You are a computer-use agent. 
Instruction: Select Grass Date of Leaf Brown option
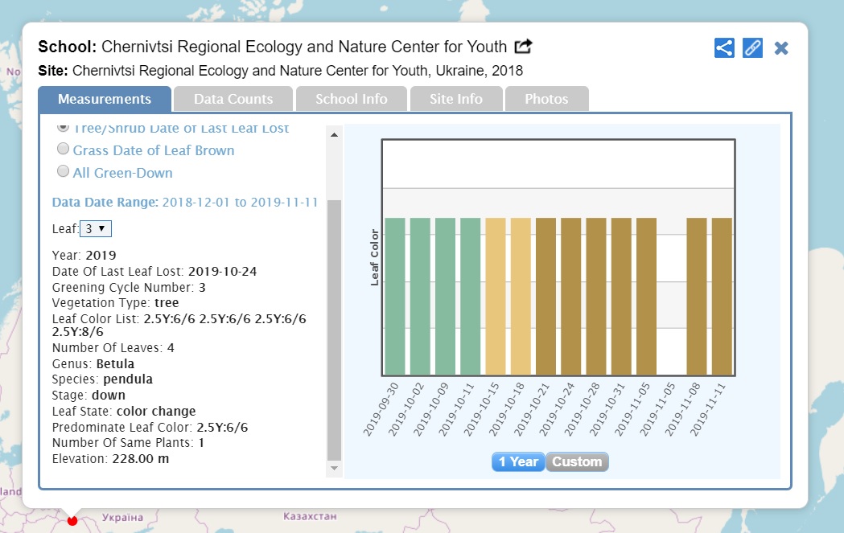pyautogui.click(x=63, y=150)
